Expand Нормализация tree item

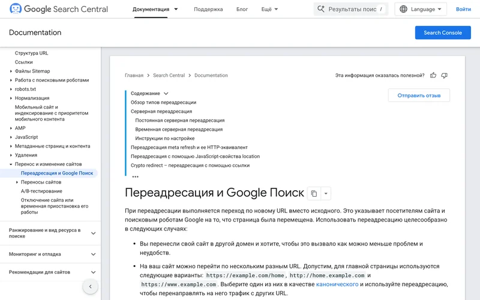pos(11,98)
